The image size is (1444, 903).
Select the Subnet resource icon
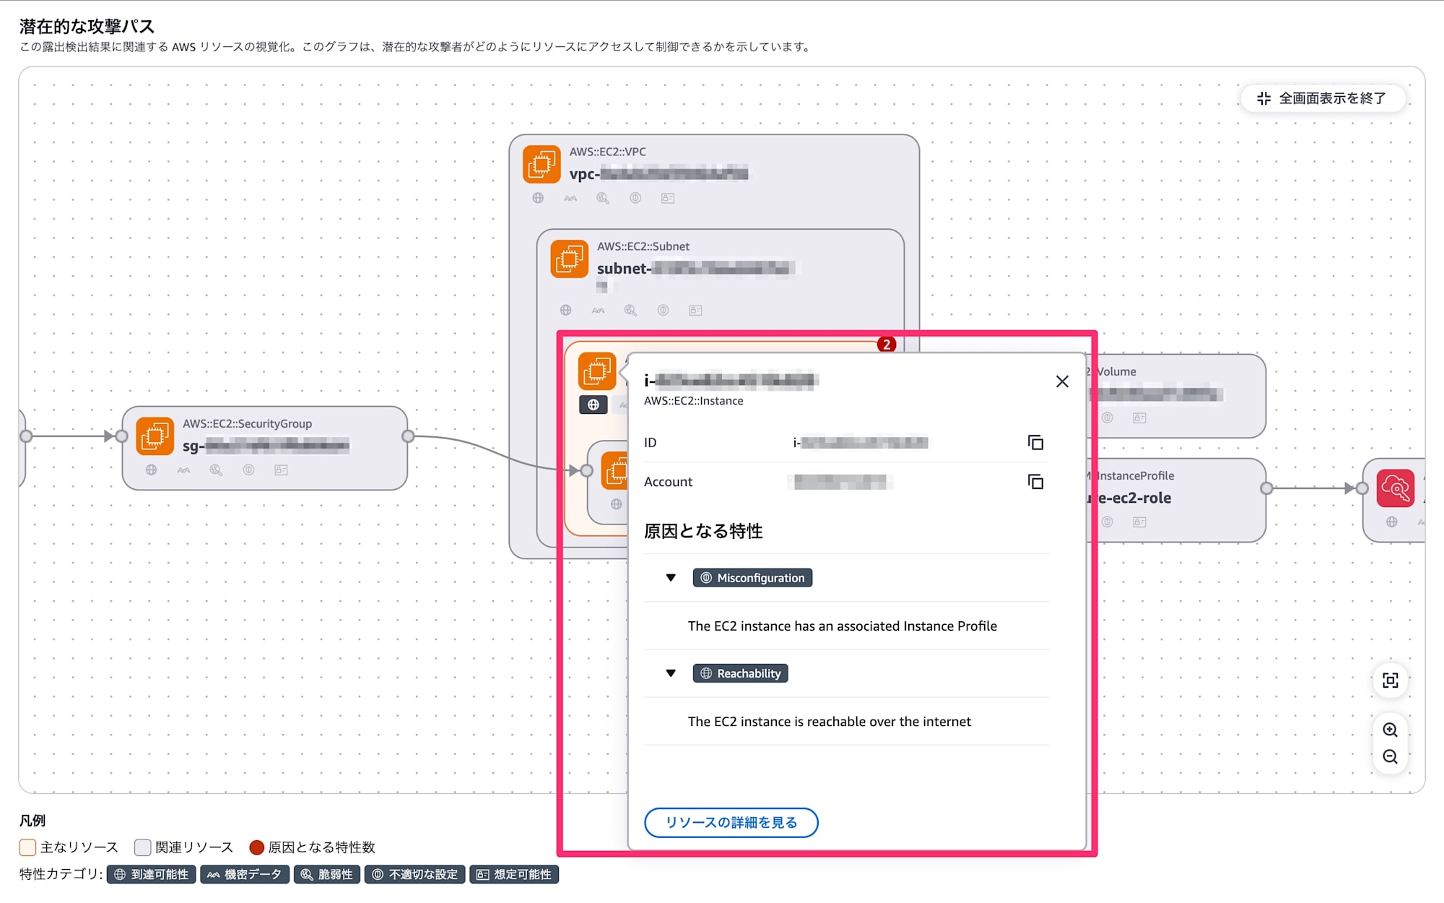click(x=569, y=259)
